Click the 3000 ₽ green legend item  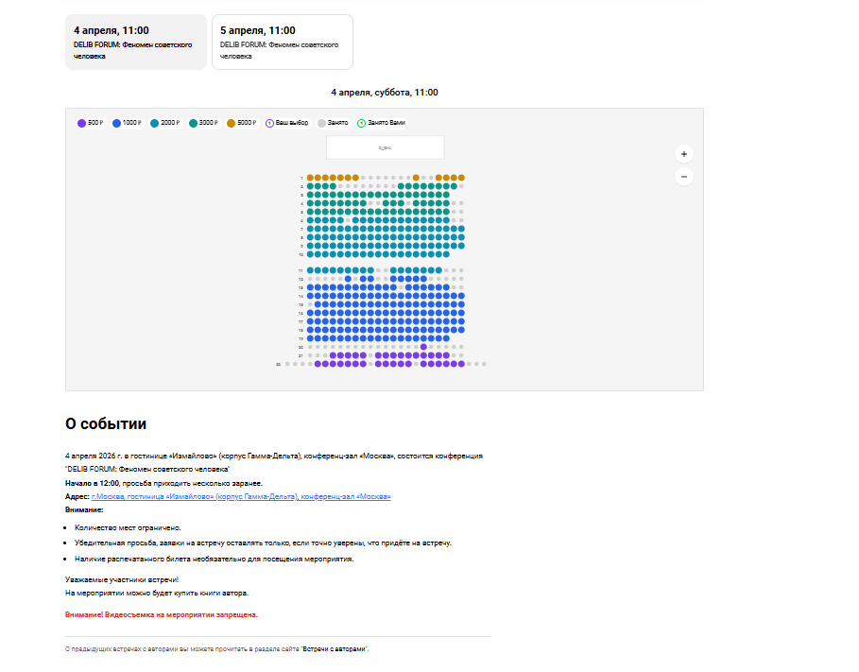tap(203, 123)
